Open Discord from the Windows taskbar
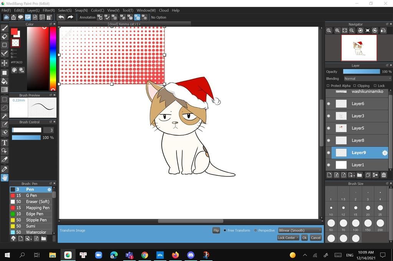The image size is (393, 261). (191, 255)
